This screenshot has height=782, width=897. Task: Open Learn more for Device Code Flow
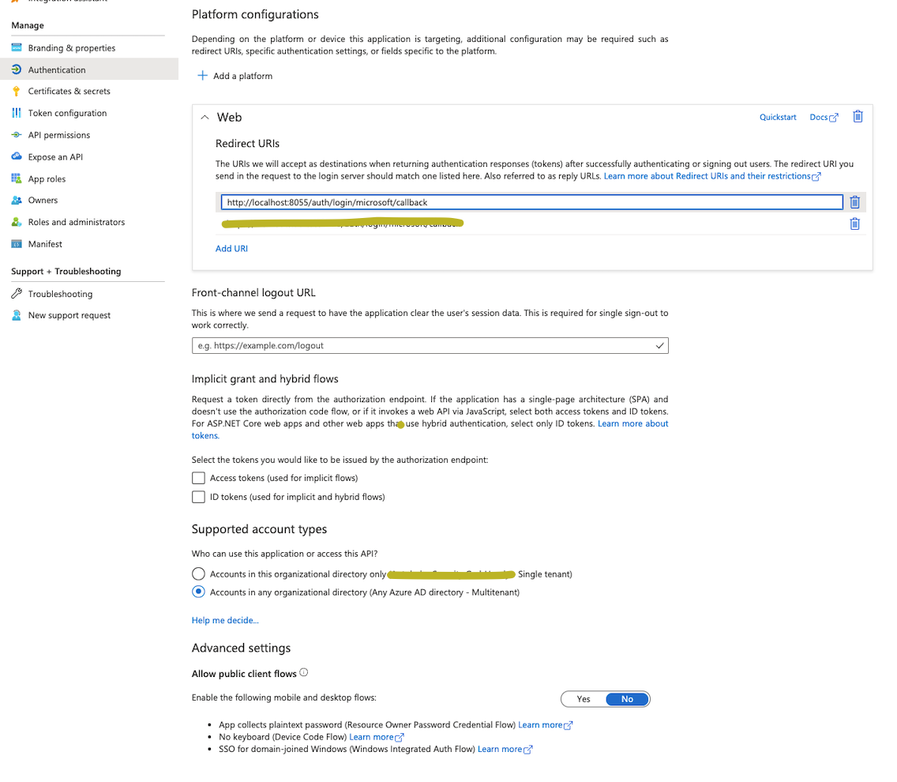coord(376,737)
